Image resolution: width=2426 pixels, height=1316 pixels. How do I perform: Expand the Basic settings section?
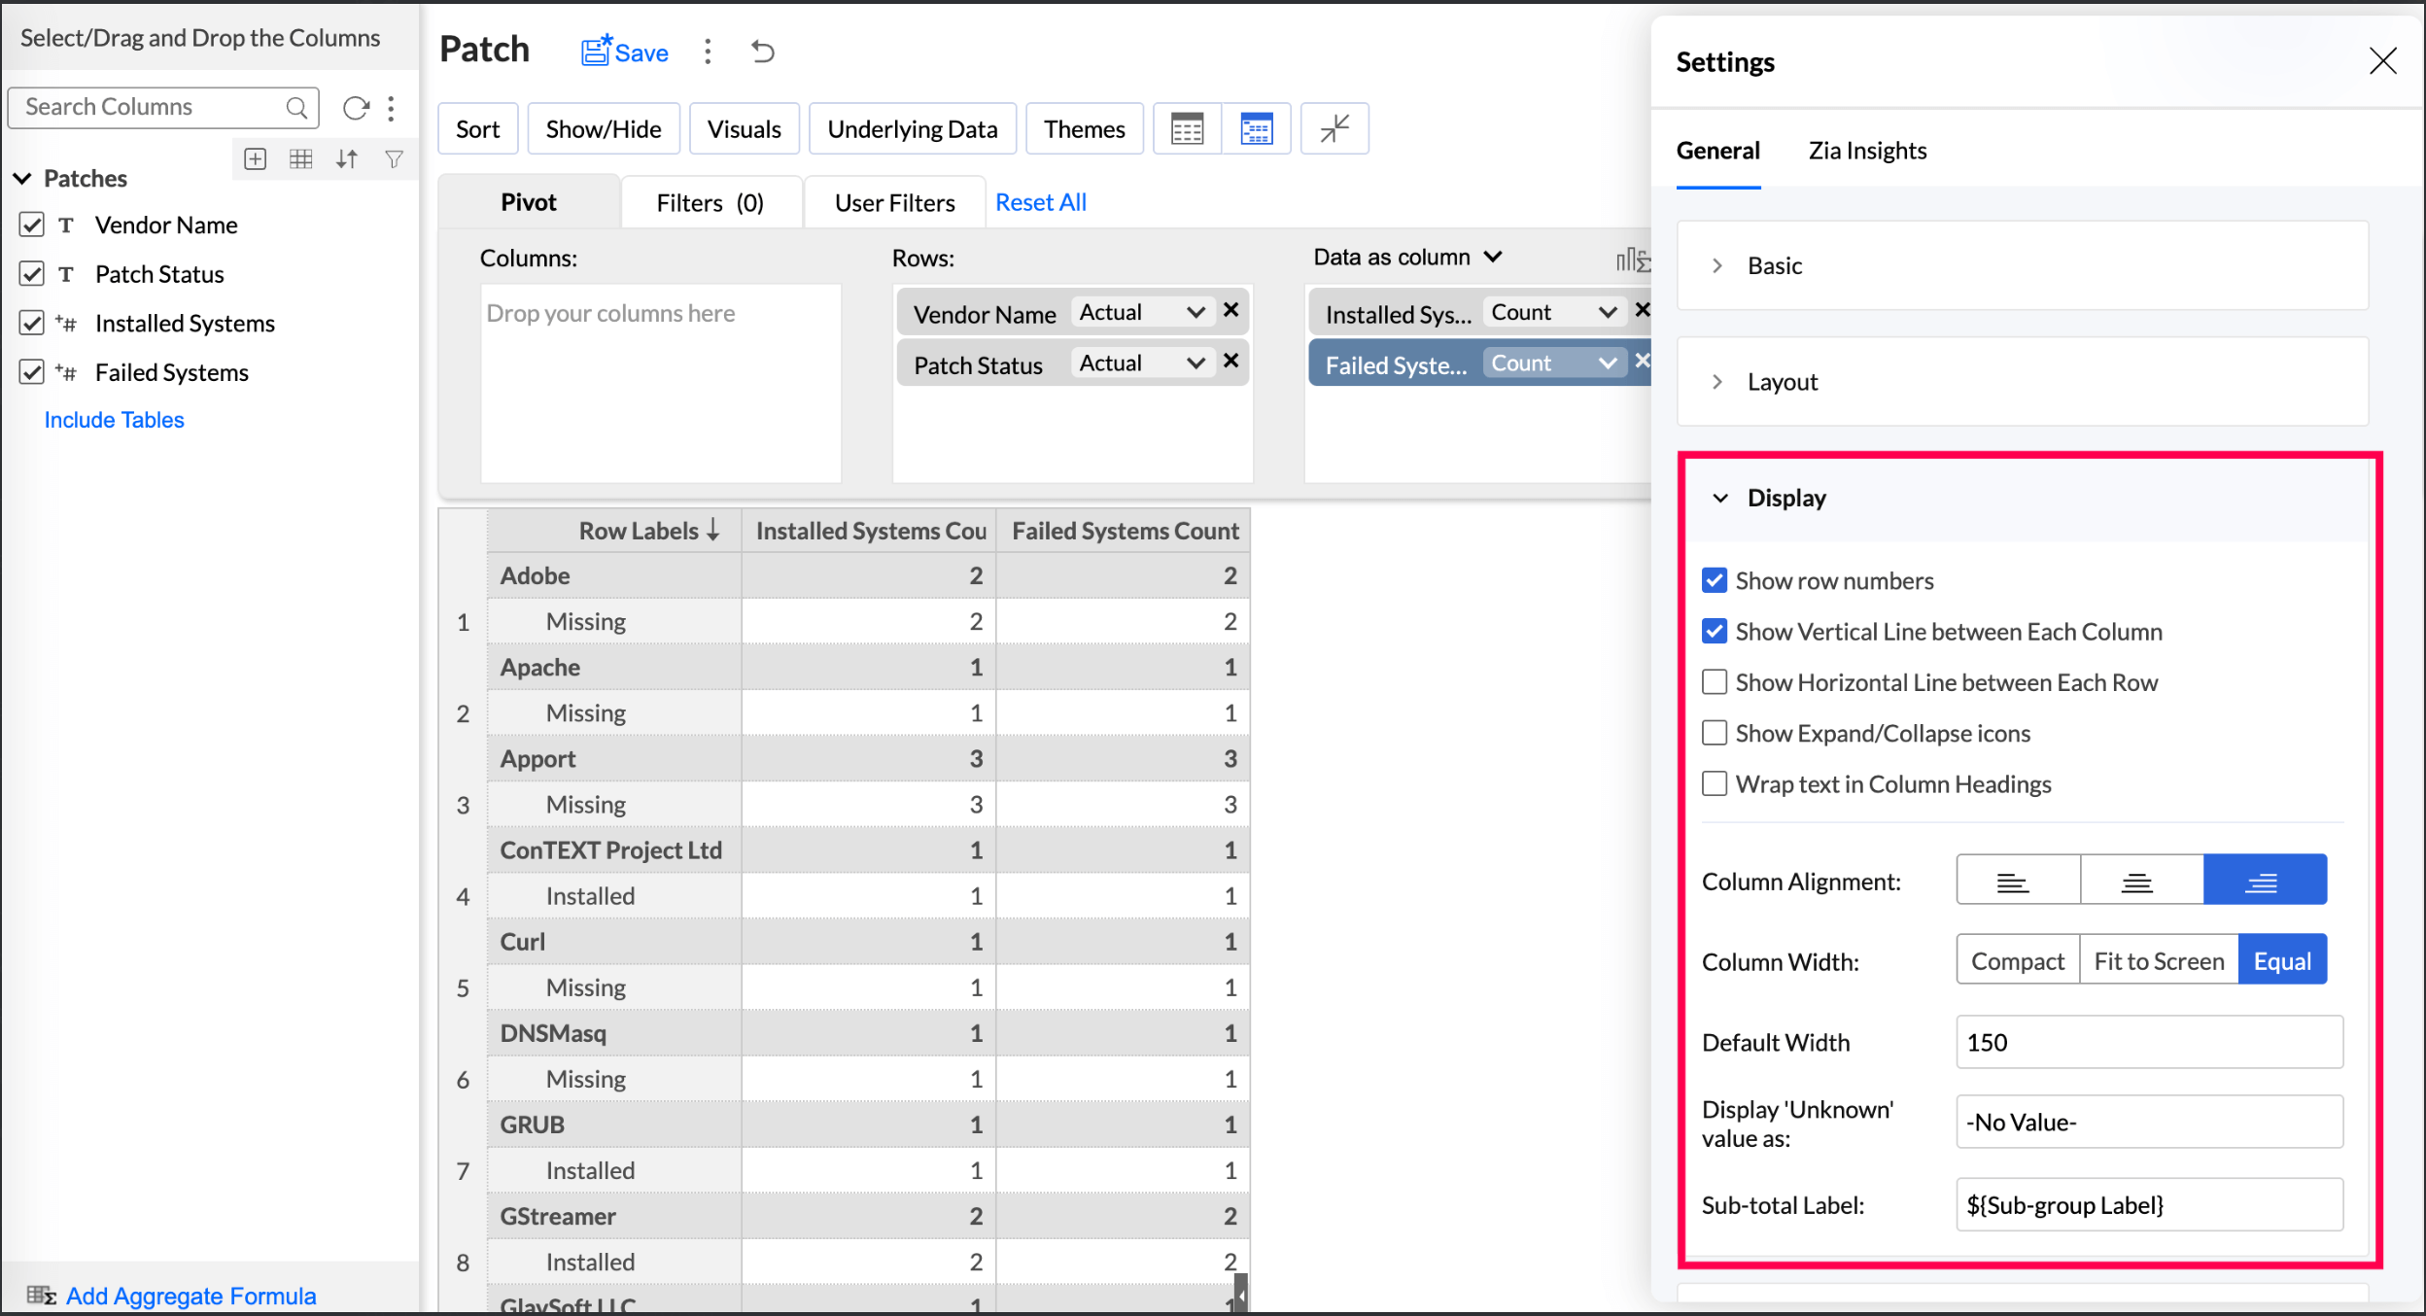point(1774,265)
